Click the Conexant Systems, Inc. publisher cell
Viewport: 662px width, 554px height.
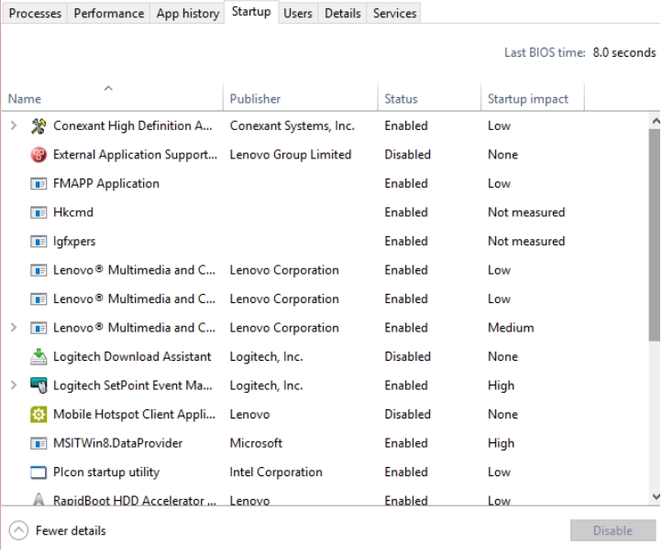tap(292, 126)
